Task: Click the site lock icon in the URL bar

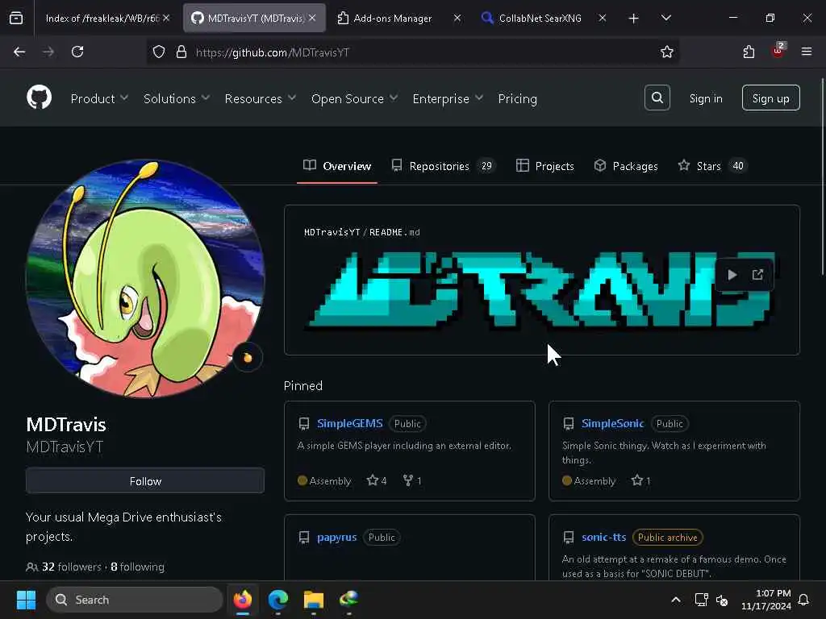Action: pos(181,52)
